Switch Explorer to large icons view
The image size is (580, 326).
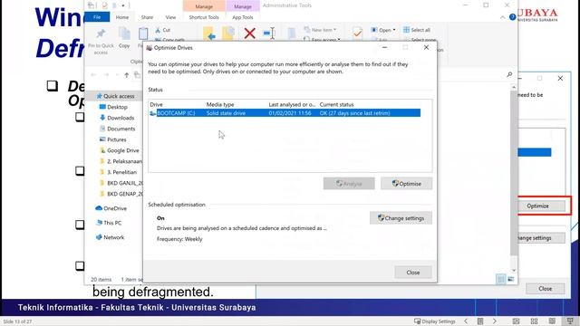pyautogui.click(x=511, y=280)
